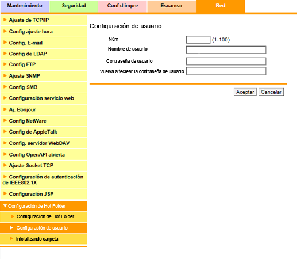This screenshot has width=297, height=259.
Task: Open Configuración de Hot Folder sub-item
Action: (x=44, y=216)
